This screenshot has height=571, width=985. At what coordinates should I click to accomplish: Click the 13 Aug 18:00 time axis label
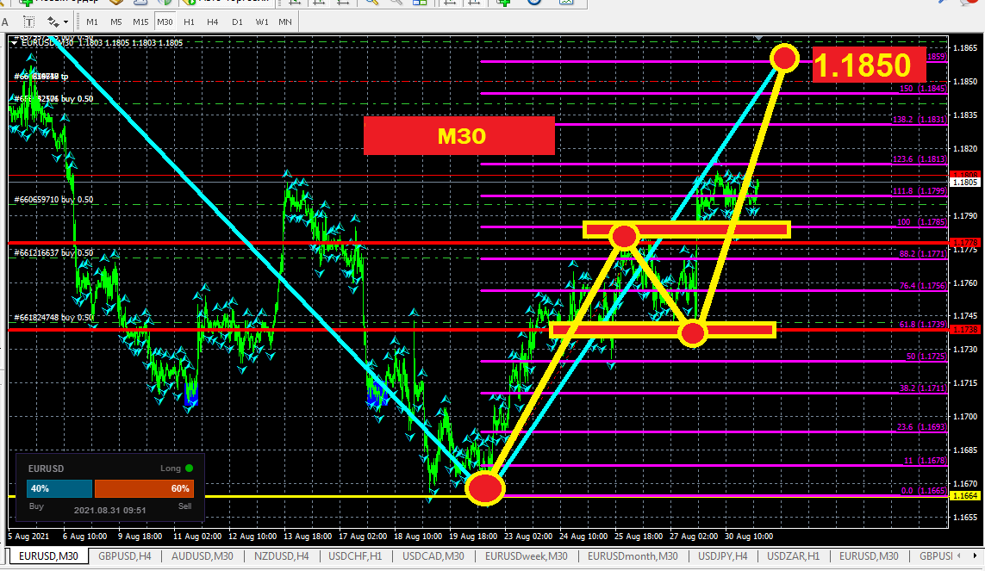click(x=308, y=537)
